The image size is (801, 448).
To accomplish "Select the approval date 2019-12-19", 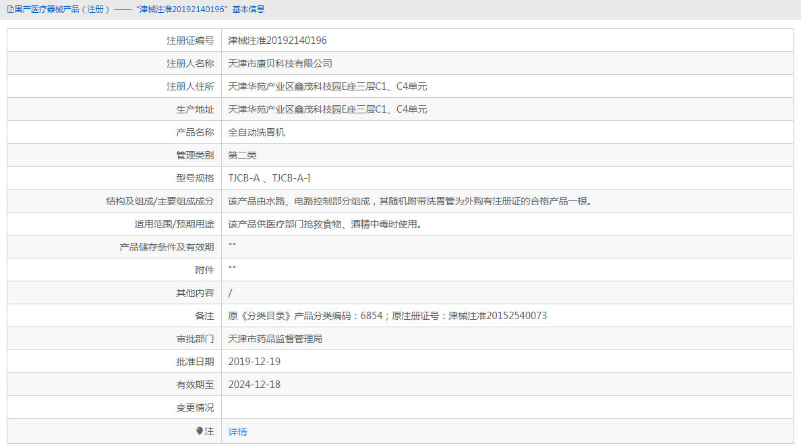I will 255,361.
